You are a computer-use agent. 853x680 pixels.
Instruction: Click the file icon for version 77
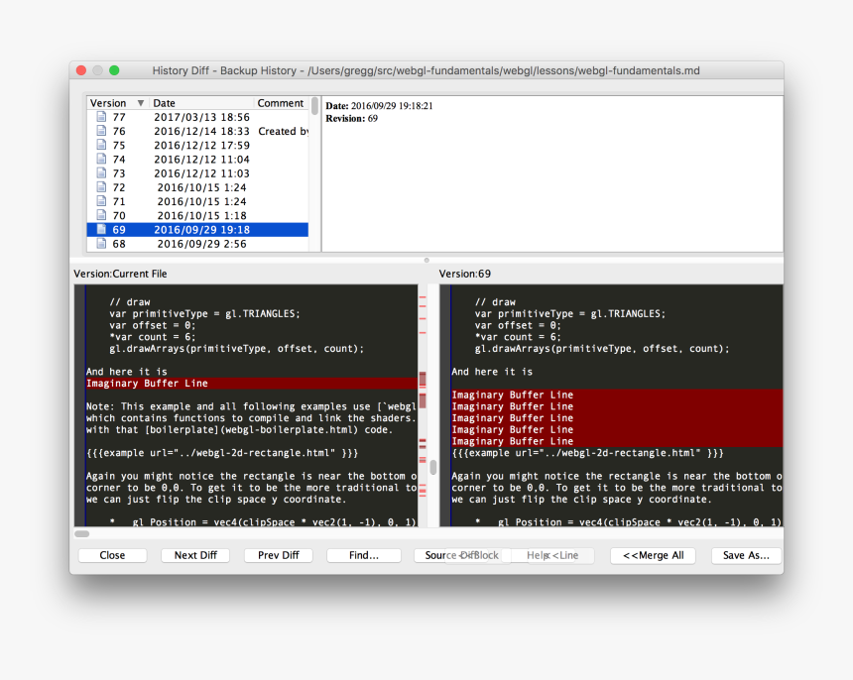click(x=100, y=117)
